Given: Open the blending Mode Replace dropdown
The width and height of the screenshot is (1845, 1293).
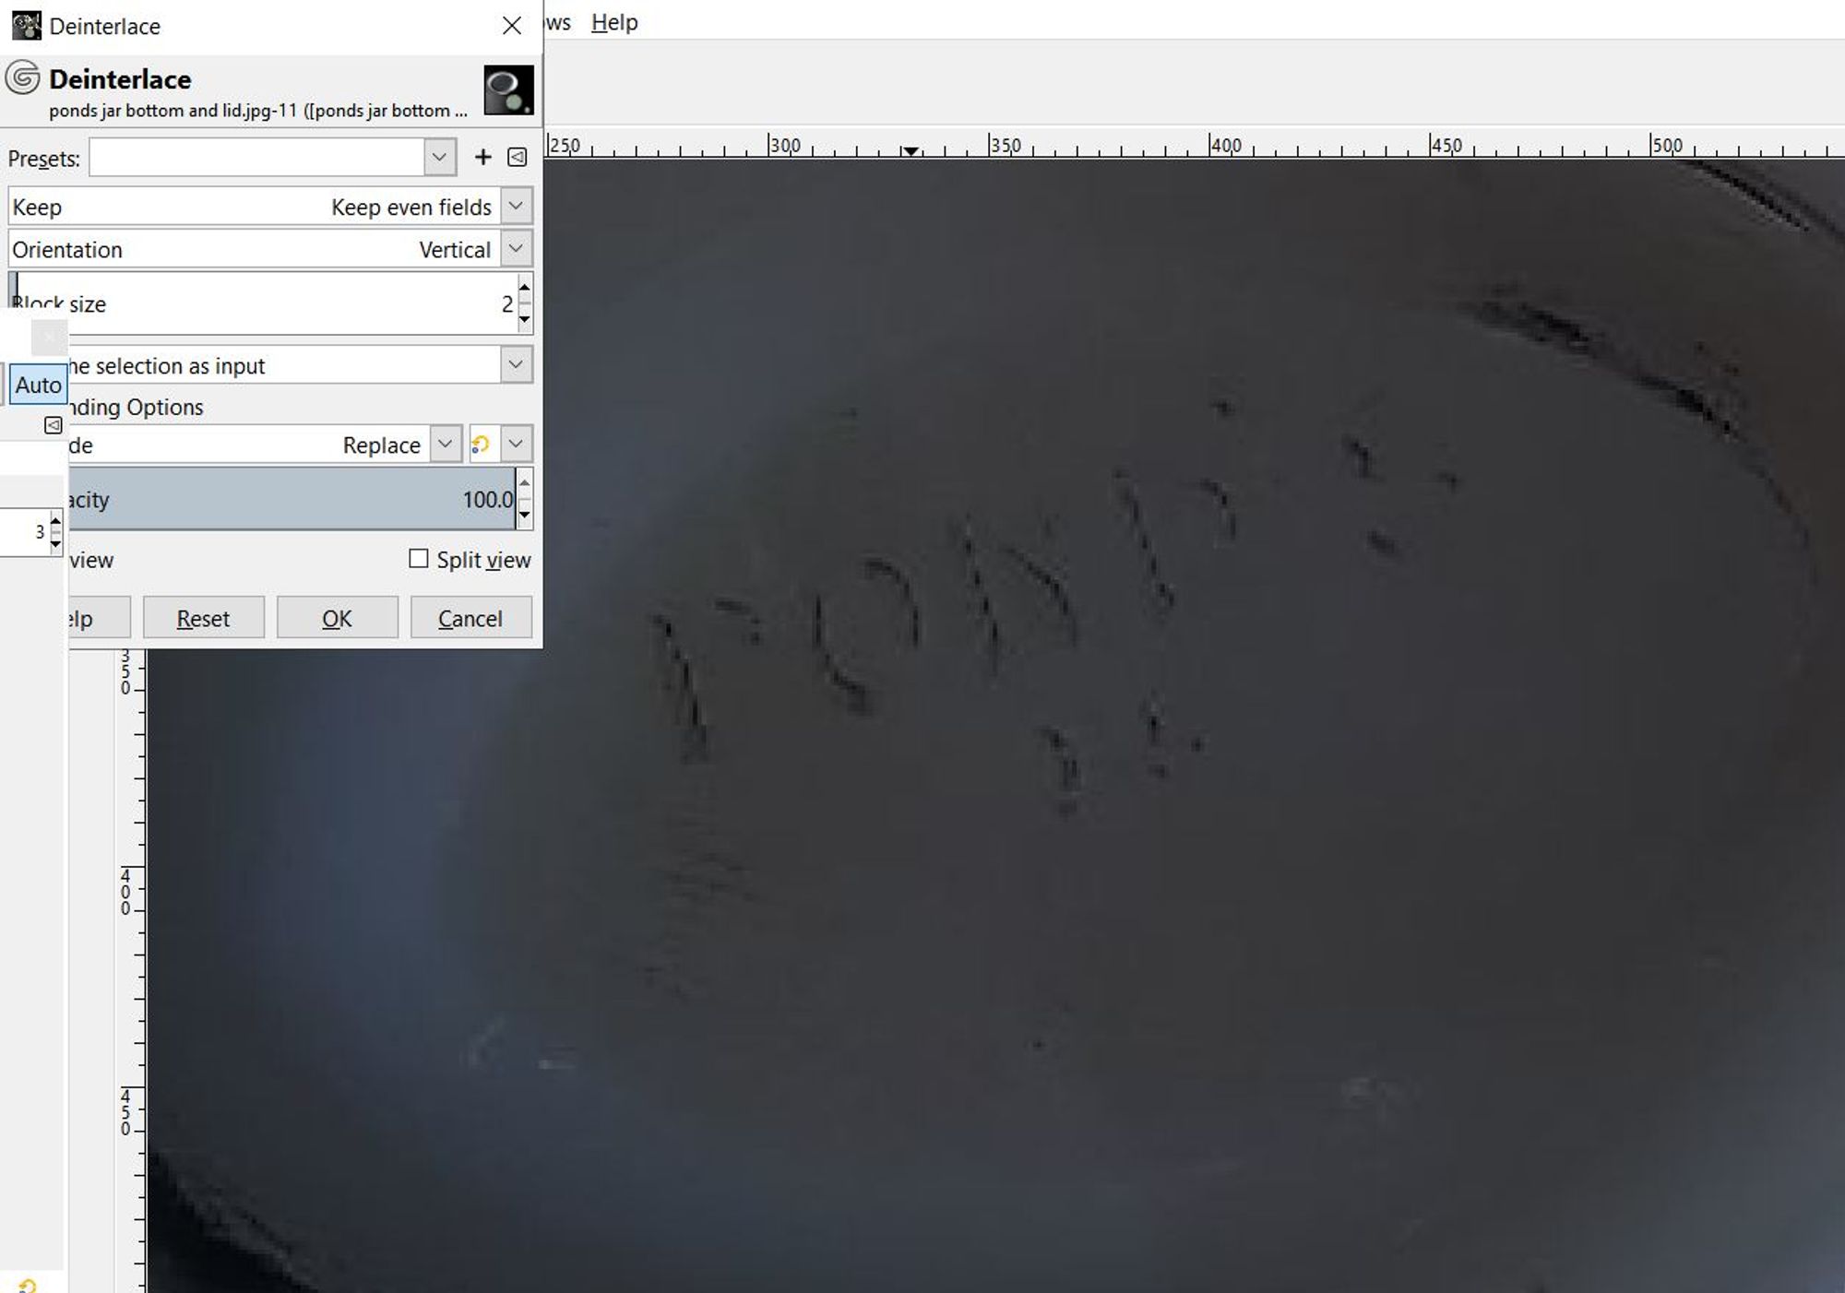Looking at the screenshot, I should [446, 445].
